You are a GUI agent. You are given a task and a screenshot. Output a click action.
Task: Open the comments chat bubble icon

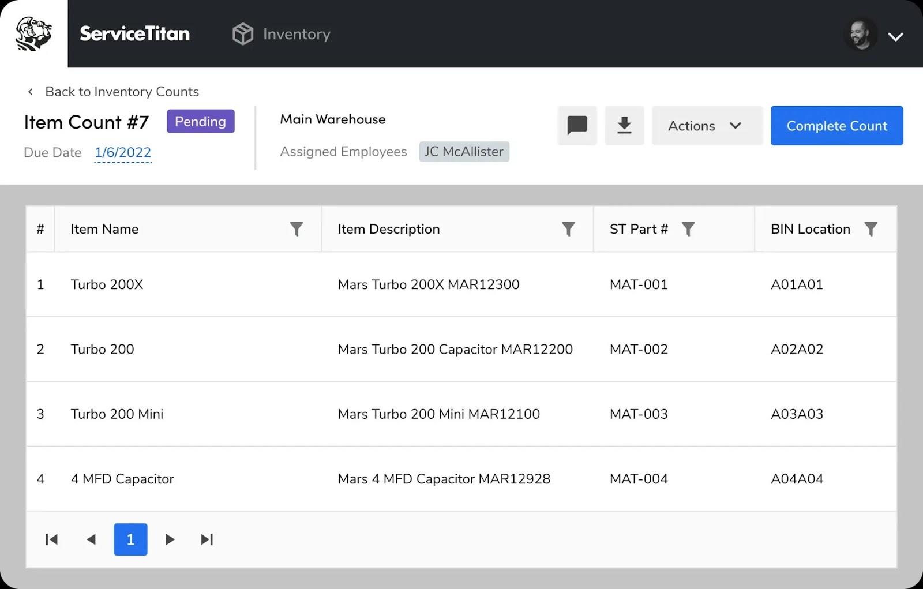tap(577, 125)
